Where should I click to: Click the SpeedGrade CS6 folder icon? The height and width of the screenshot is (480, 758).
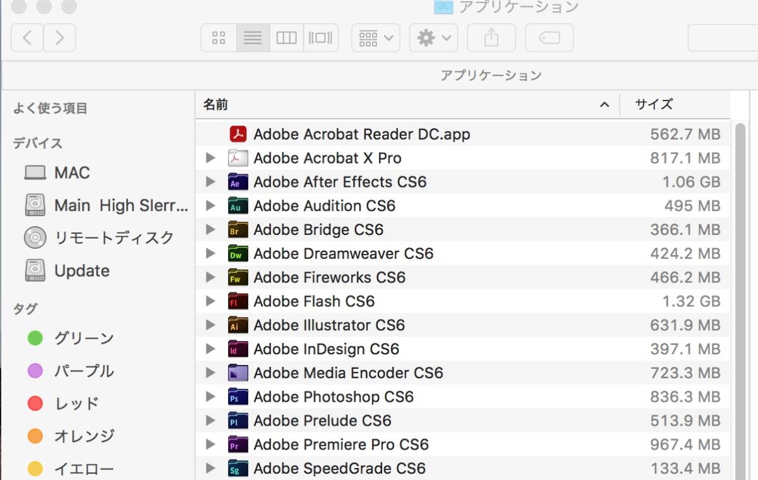[238, 469]
